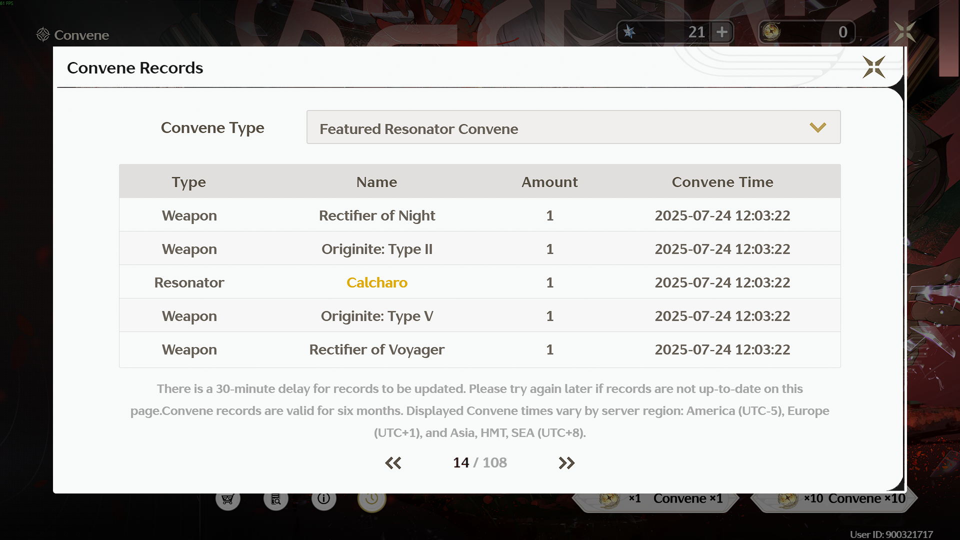The width and height of the screenshot is (960, 540).
Task: Click the 61 FPS counter
Action: point(7,3)
